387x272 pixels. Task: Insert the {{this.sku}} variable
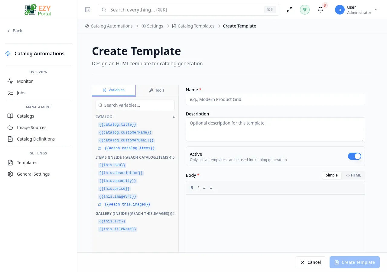tap(112, 165)
